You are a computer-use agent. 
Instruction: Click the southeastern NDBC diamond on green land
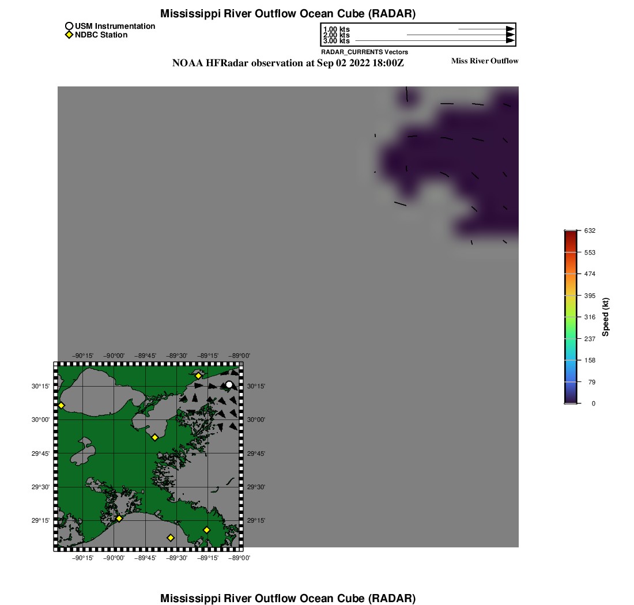click(x=206, y=530)
